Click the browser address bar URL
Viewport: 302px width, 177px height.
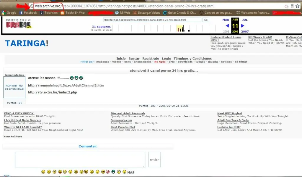click(125, 6)
